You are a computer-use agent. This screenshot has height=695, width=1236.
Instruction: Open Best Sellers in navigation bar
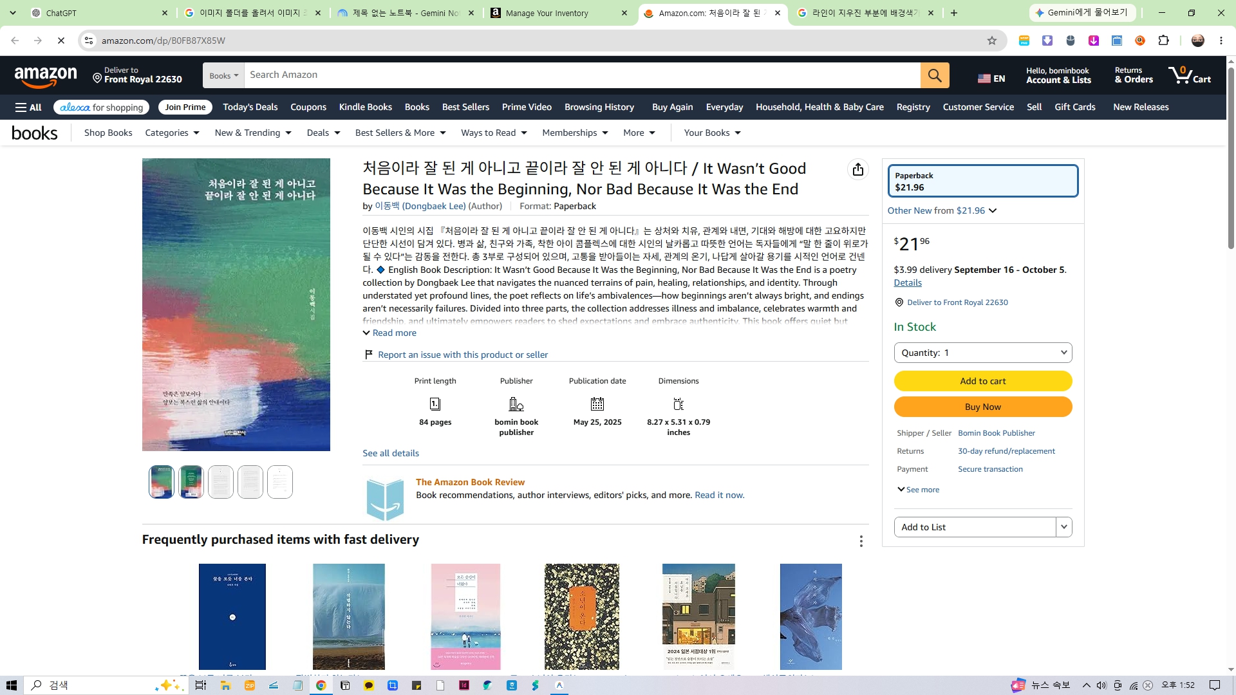[465, 107]
